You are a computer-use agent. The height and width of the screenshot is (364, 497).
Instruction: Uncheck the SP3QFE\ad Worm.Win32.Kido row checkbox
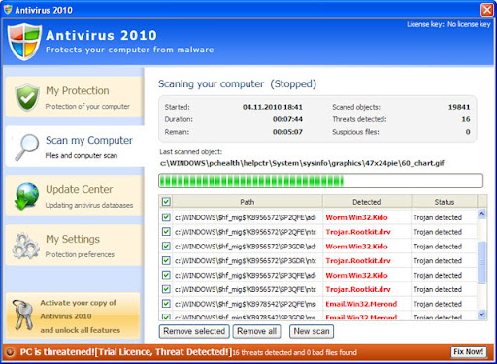coord(166,275)
